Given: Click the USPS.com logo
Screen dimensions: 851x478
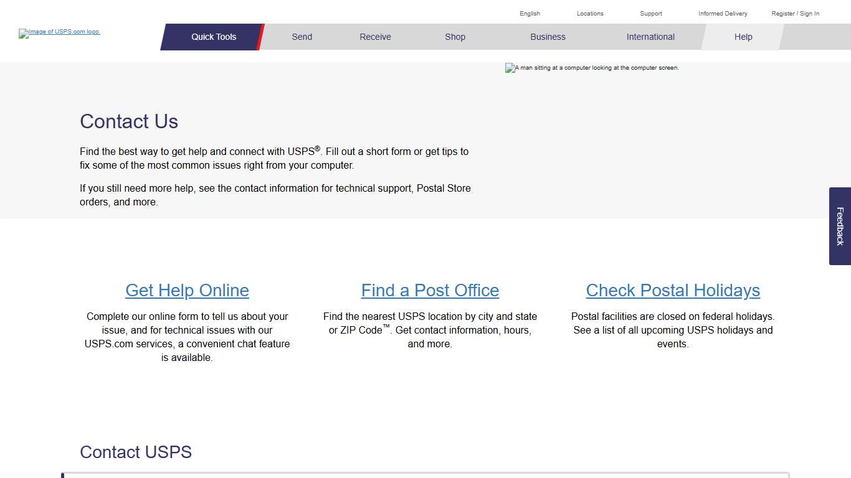Looking at the screenshot, I should click(x=59, y=33).
